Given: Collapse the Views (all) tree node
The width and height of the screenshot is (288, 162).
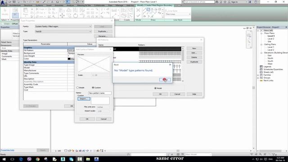Looking at the screenshot, I should point(258,31).
